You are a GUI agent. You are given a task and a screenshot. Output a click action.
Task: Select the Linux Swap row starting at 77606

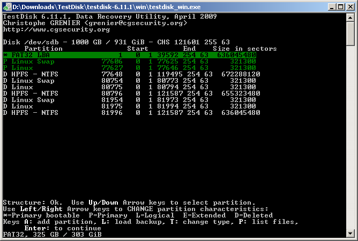click(x=130, y=61)
